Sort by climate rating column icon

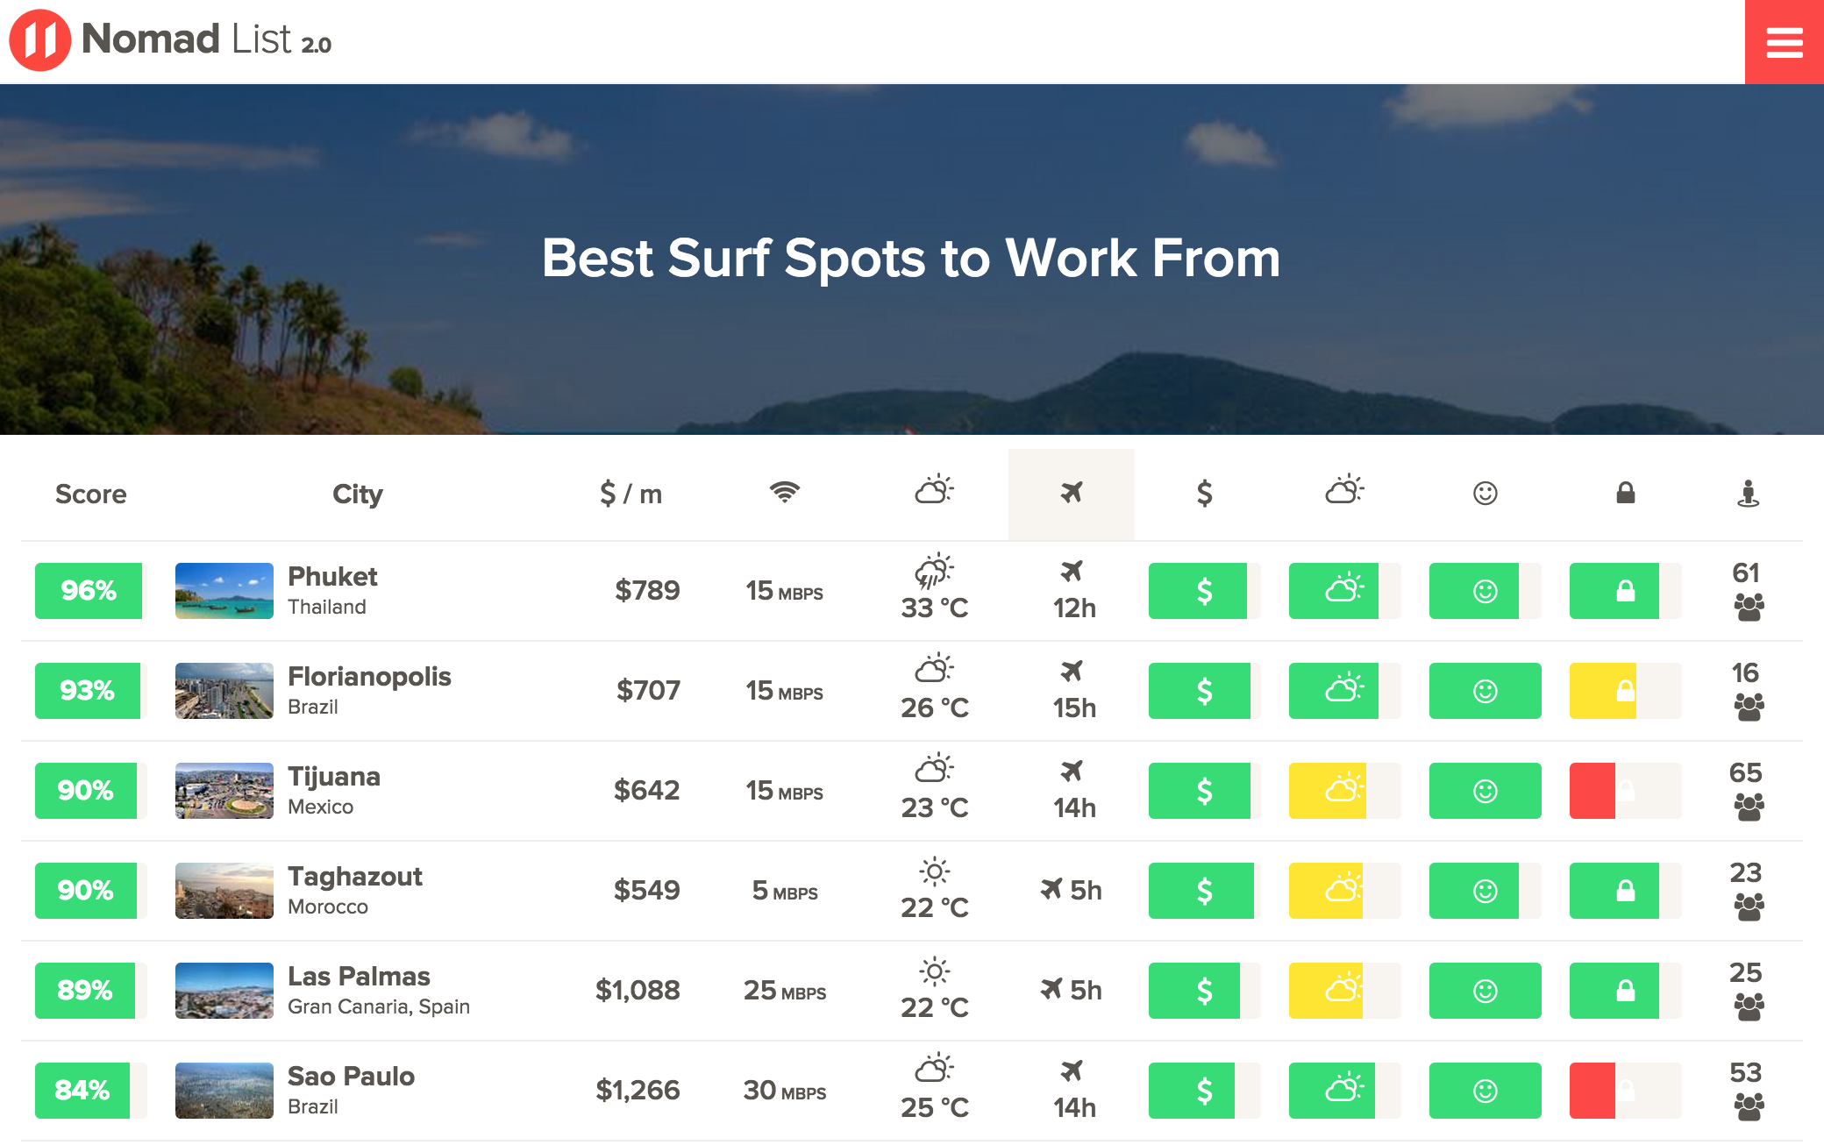(1344, 491)
